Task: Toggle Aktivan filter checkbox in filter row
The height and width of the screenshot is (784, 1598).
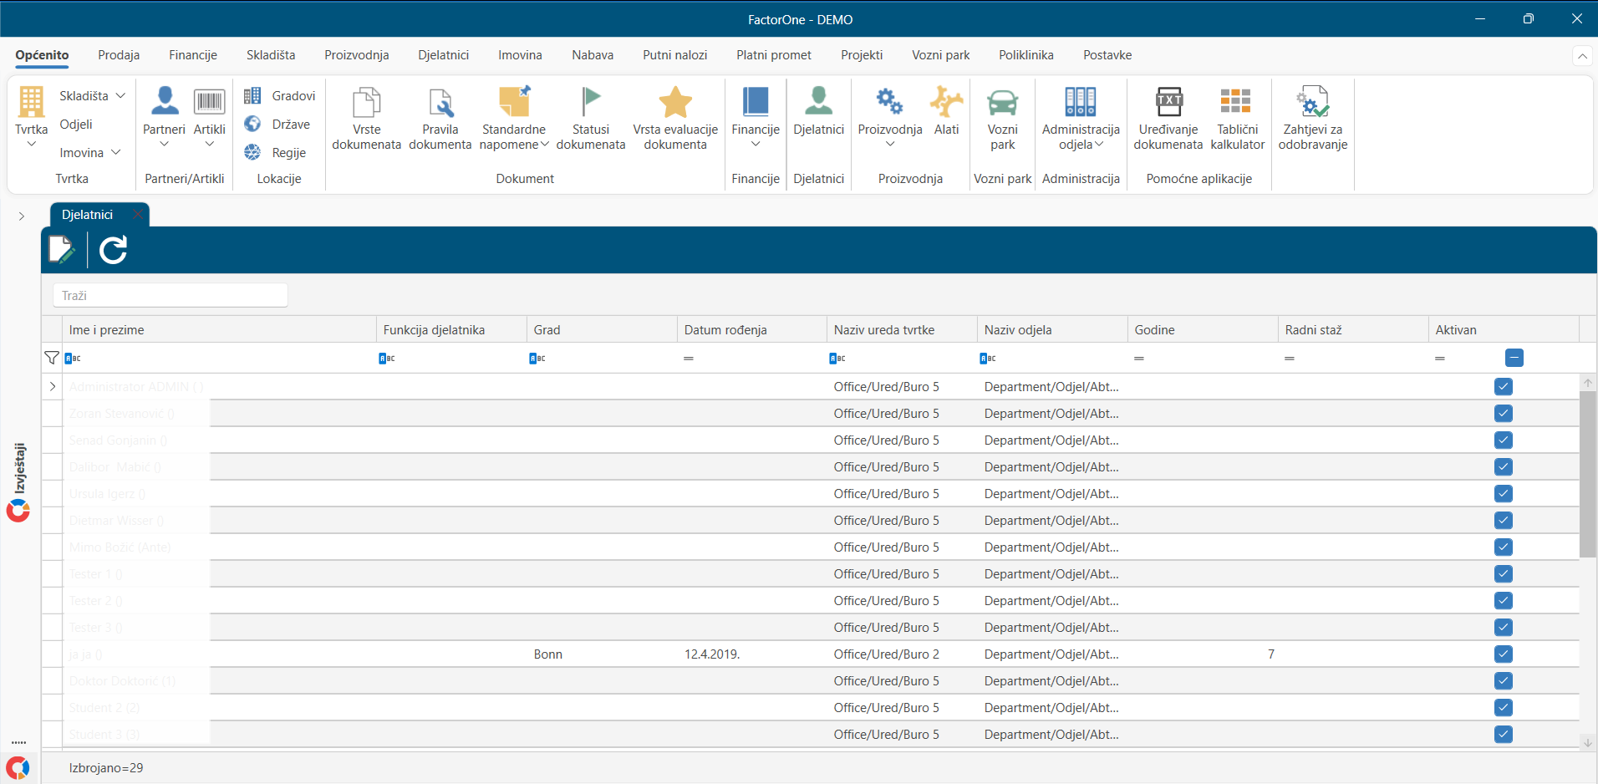Action: (x=1514, y=358)
